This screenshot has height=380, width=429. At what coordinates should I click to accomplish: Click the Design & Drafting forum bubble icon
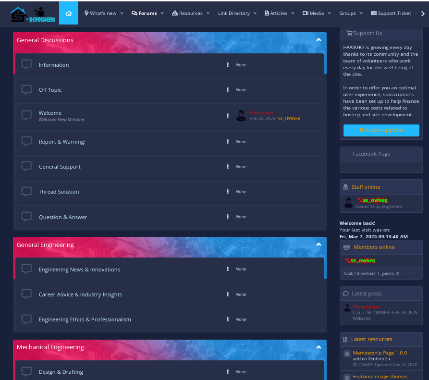coord(26,371)
